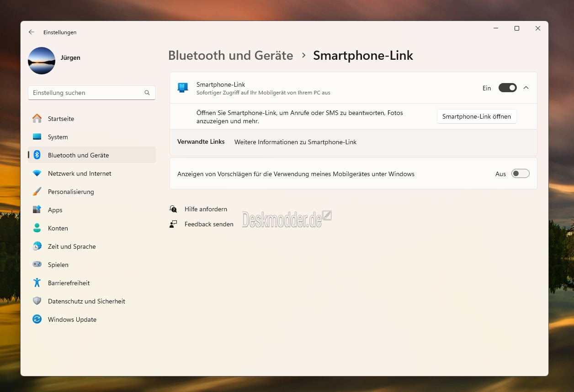Image resolution: width=574 pixels, height=392 pixels.
Task: Click Jürgen's profile picture
Action: click(x=42, y=61)
